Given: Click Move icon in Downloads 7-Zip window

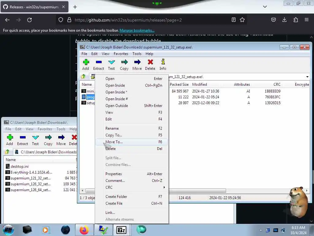Looking at the screenshot, I should point(61,137).
